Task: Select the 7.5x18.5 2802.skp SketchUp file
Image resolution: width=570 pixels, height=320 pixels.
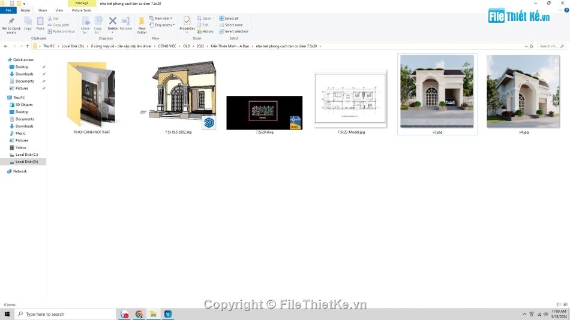Action: (178, 97)
